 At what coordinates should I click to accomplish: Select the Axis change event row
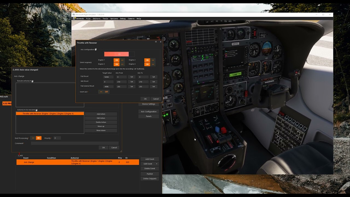coord(78,162)
